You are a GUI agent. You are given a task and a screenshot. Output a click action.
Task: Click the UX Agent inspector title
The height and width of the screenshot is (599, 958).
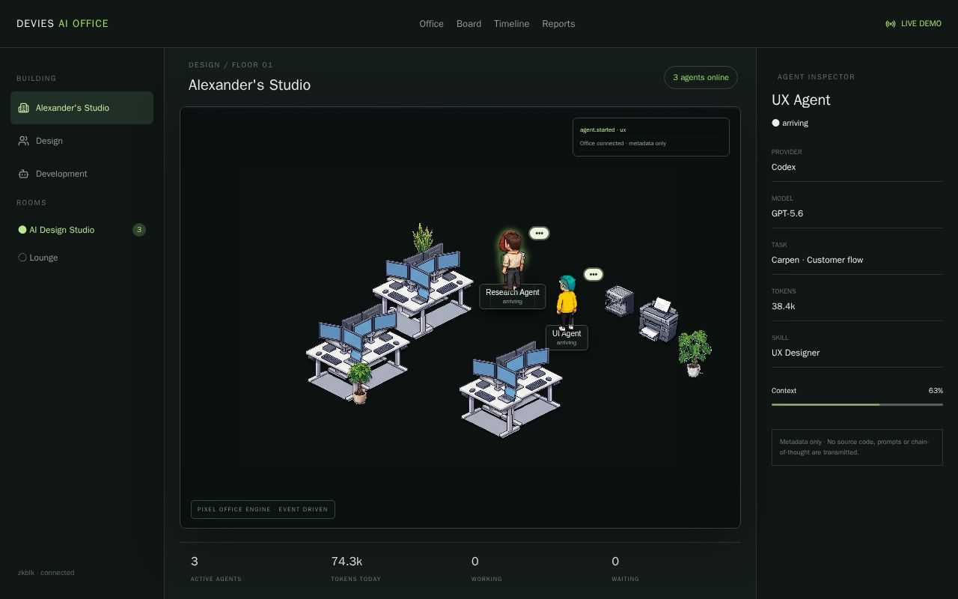pos(801,100)
